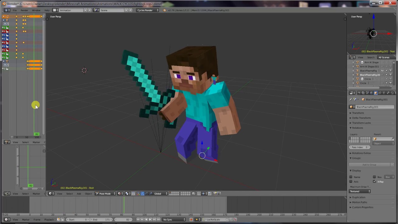398x224 pixels.
Task: Click the End frame field 171
Action: (102, 220)
